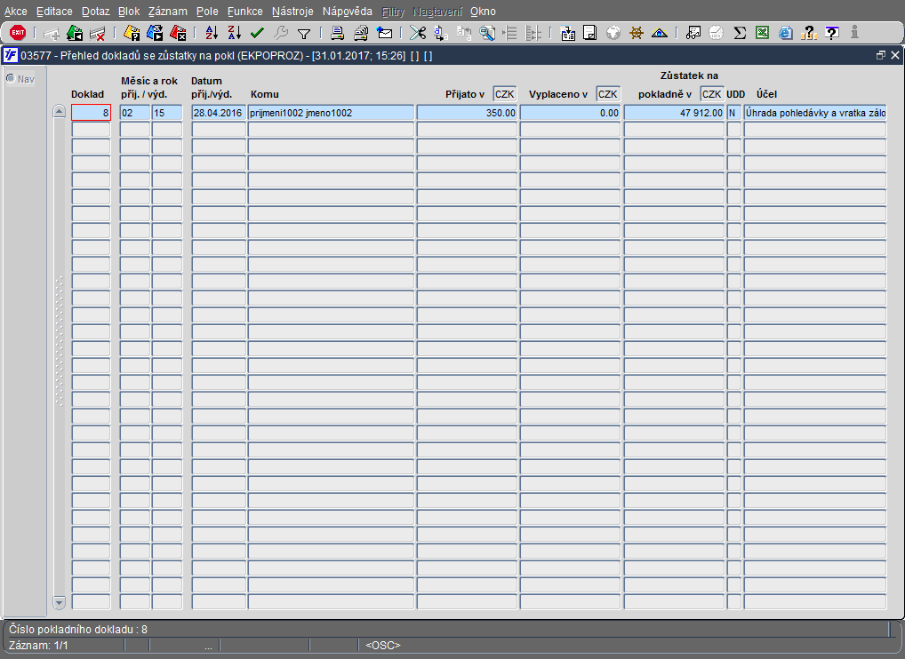
Task: Click the CZK box next to Vyplaceno v
Action: [608, 94]
